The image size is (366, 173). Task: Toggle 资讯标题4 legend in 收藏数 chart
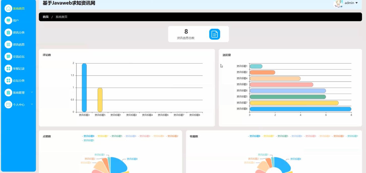click(x=324, y=136)
